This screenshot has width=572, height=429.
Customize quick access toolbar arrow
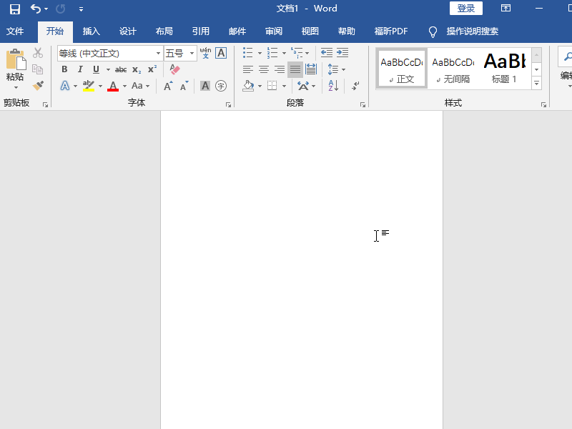coord(81,9)
